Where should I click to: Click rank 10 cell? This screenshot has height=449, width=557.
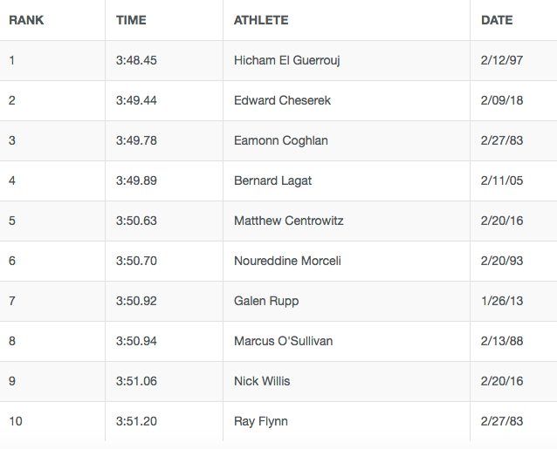point(16,421)
